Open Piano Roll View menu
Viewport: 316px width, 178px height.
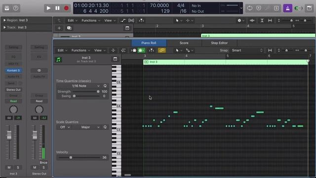coord(100,50)
